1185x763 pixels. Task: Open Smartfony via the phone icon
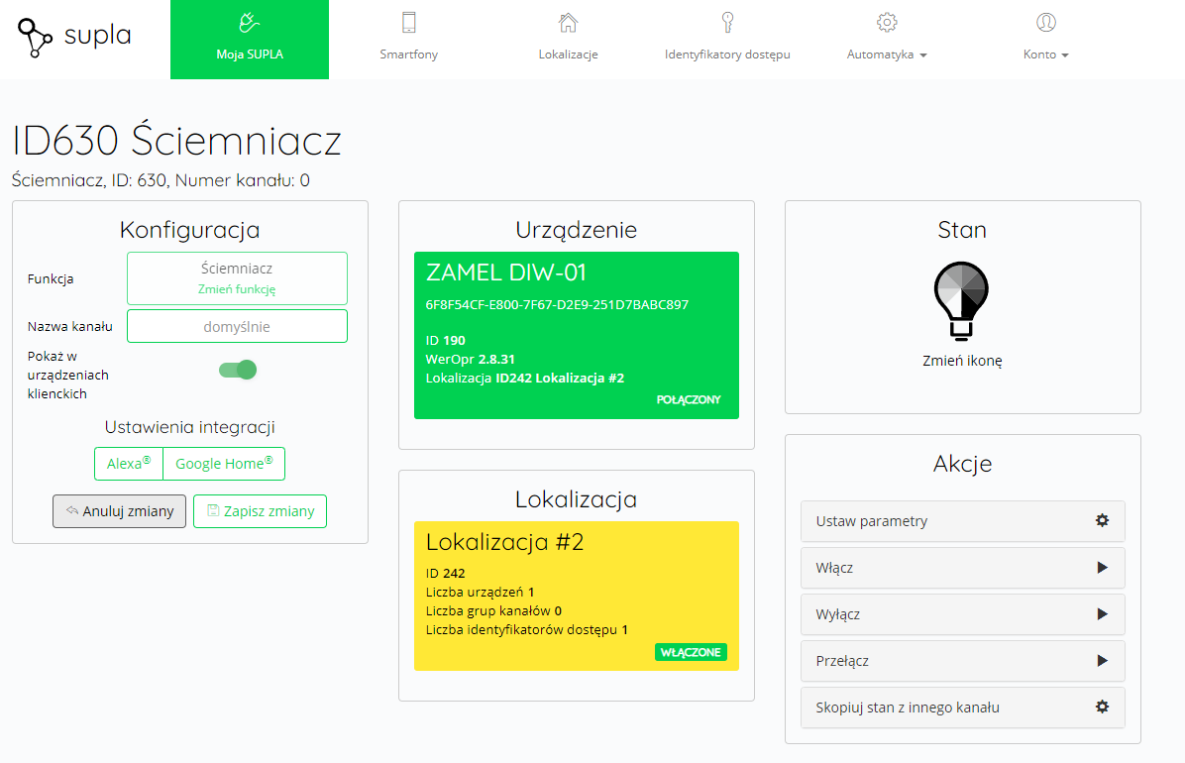(409, 23)
